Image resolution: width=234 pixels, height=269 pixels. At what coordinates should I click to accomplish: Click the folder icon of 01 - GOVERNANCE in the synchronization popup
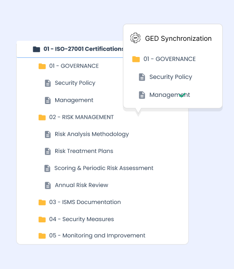pos(136,59)
